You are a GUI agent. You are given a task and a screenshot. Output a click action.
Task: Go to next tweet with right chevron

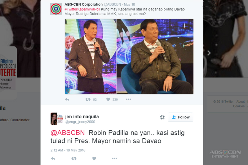tap(209, 53)
